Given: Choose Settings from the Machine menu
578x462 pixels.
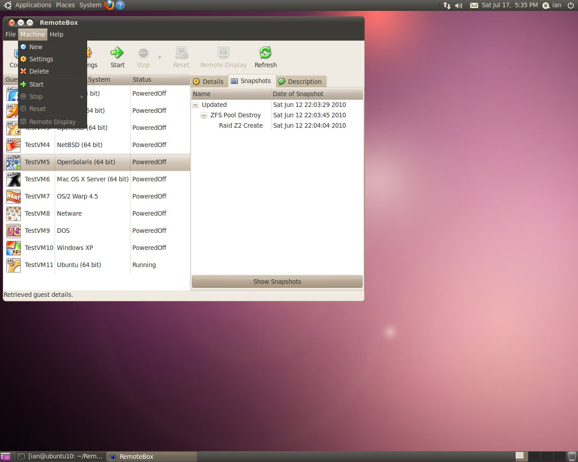Looking at the screenshot, I should click(52, 59).
